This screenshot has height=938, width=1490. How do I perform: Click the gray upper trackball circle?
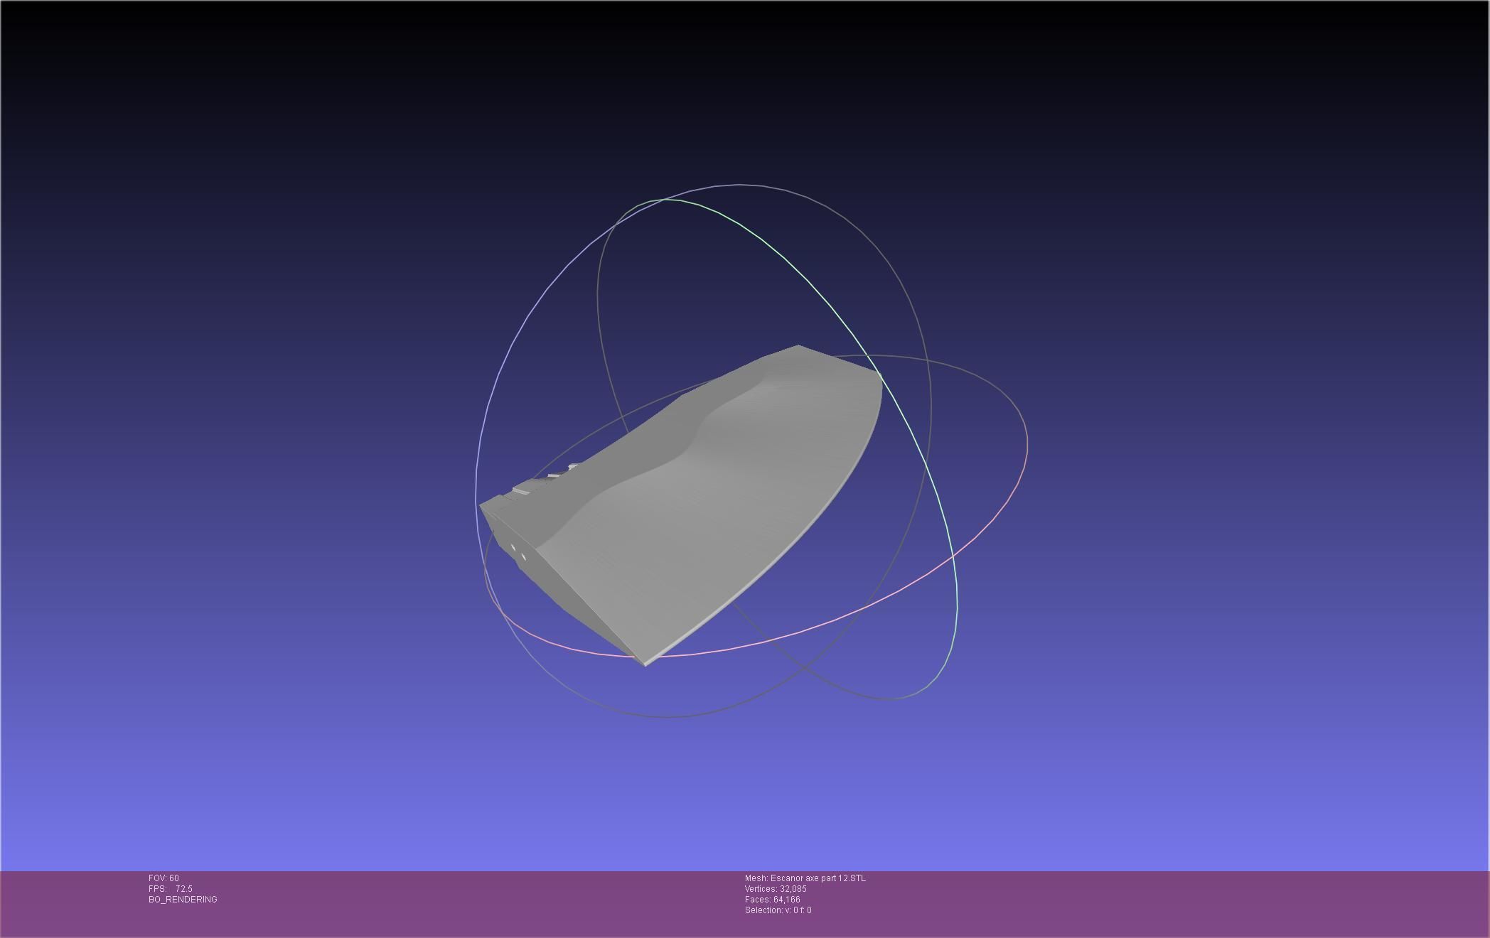click(739, 185)
